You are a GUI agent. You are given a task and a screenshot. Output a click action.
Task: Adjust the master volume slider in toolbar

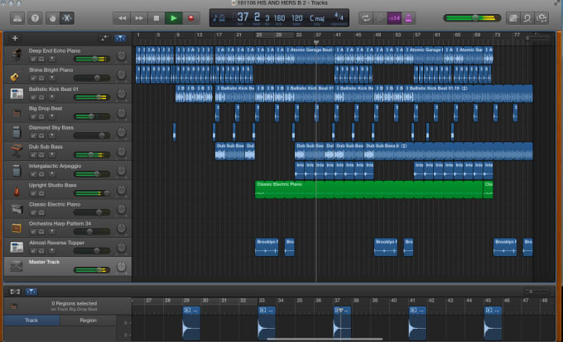point(472,18)
